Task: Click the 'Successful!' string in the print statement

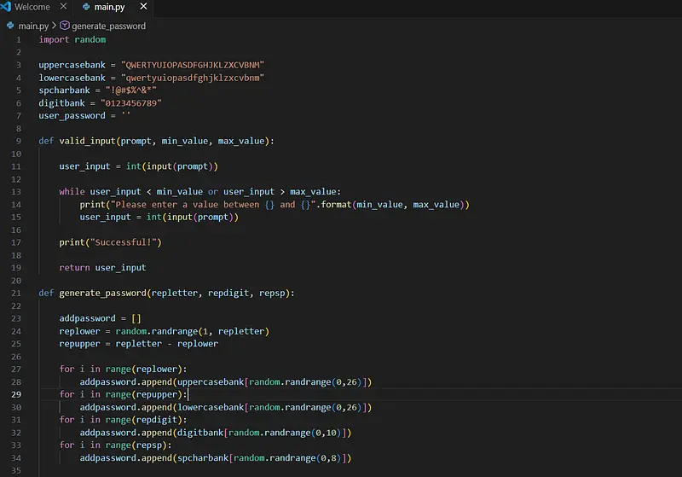Action: (124, 242)
